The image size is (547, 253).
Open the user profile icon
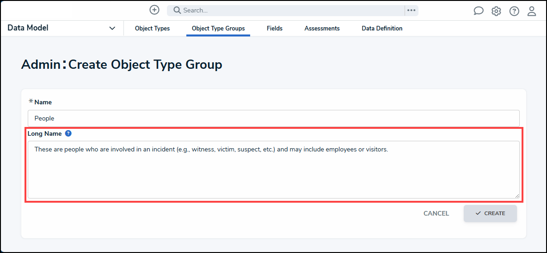(532, 11)
